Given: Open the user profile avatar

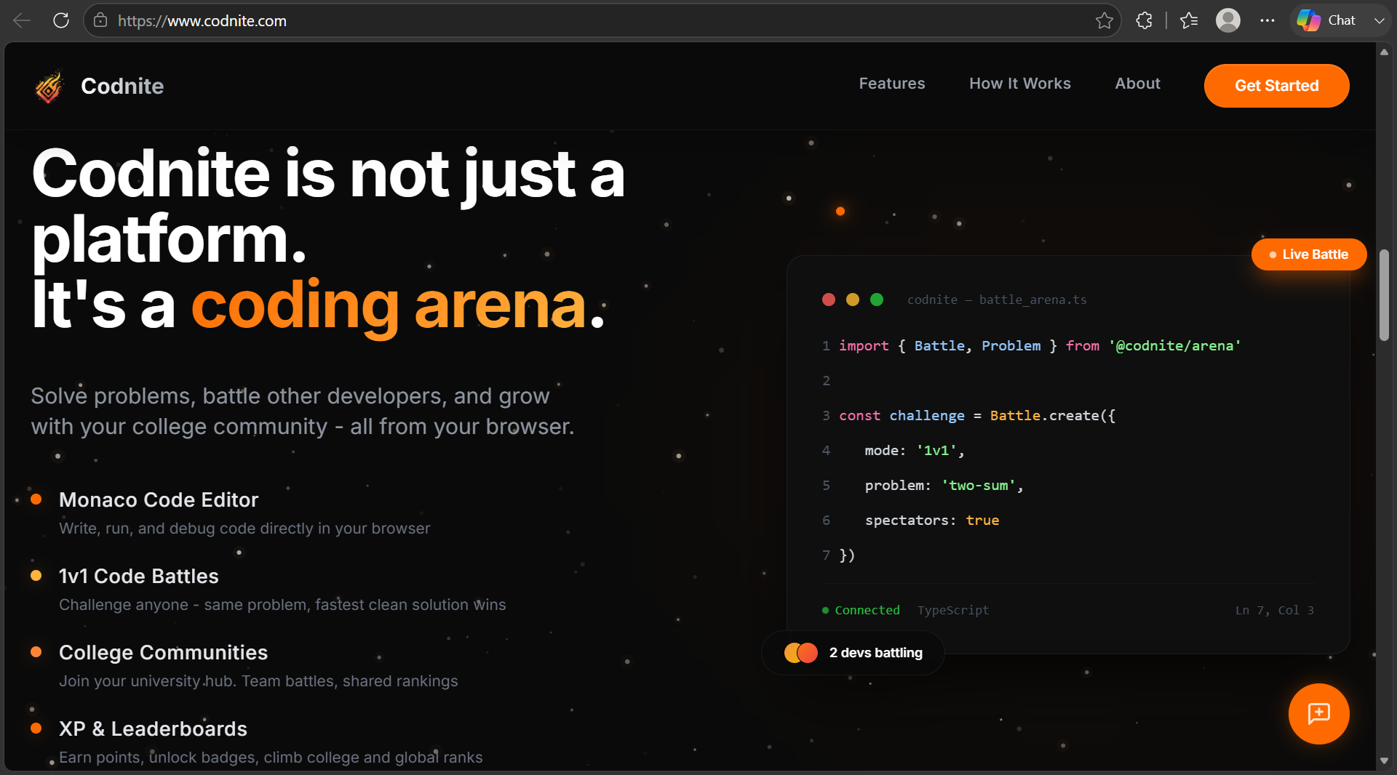Looking at the screenshot, I should pos(1228,20).
